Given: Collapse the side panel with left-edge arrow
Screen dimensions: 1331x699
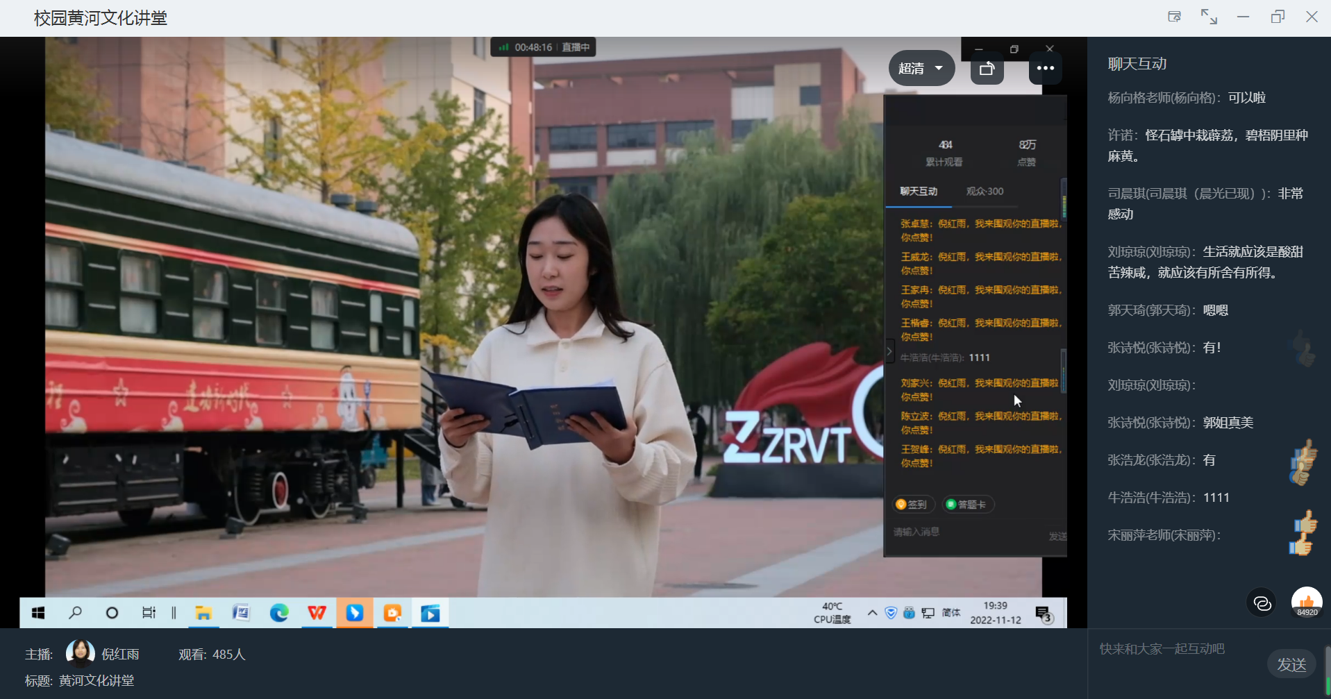Looking at the screenshot, I should coord(889,351).
